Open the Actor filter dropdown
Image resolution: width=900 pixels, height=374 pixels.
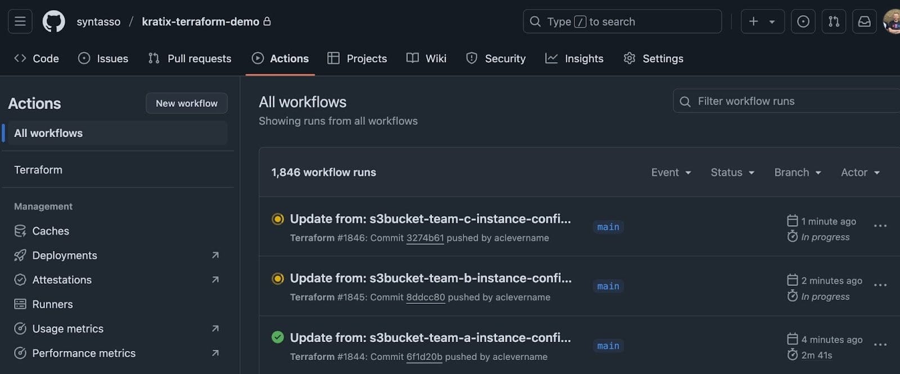point(860,172)
